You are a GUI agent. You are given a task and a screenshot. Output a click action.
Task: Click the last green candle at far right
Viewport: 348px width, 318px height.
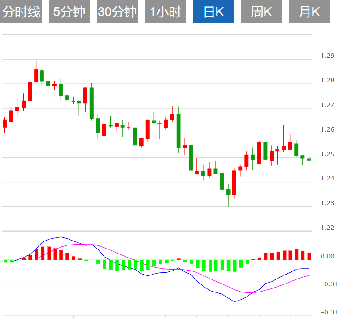click(309, 159)
